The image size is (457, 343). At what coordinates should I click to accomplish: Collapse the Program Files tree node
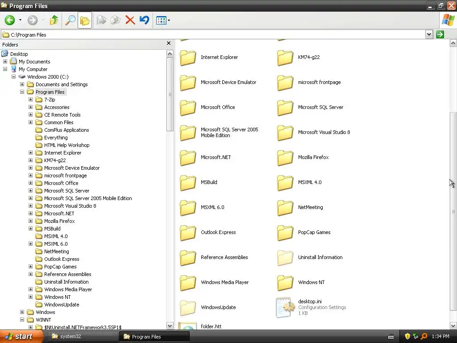(x=22, y=92)
